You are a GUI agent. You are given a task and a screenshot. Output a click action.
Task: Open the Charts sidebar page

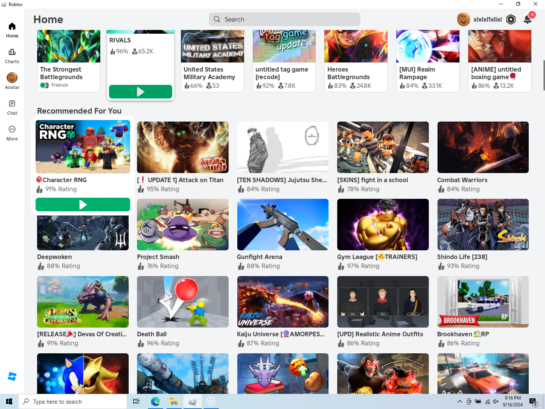tap(12, 56)
